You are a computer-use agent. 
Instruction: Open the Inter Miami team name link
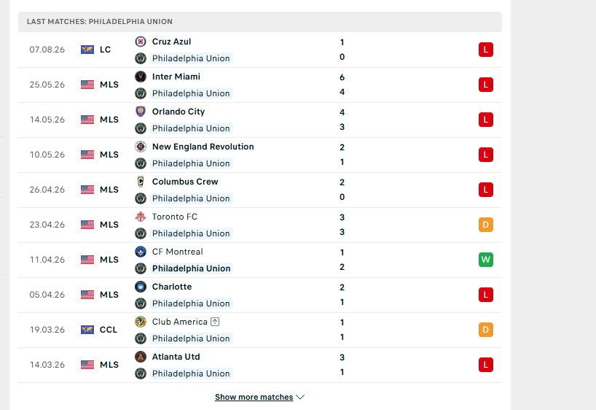coord(176,77)
